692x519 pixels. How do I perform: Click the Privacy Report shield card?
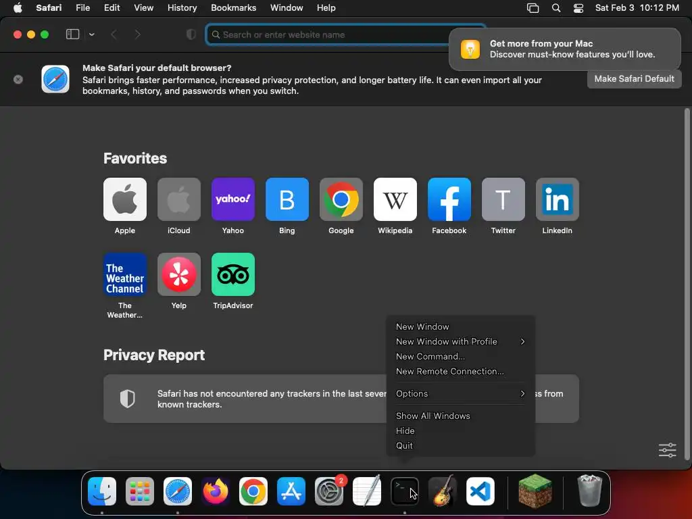click(x=341, y=399)
